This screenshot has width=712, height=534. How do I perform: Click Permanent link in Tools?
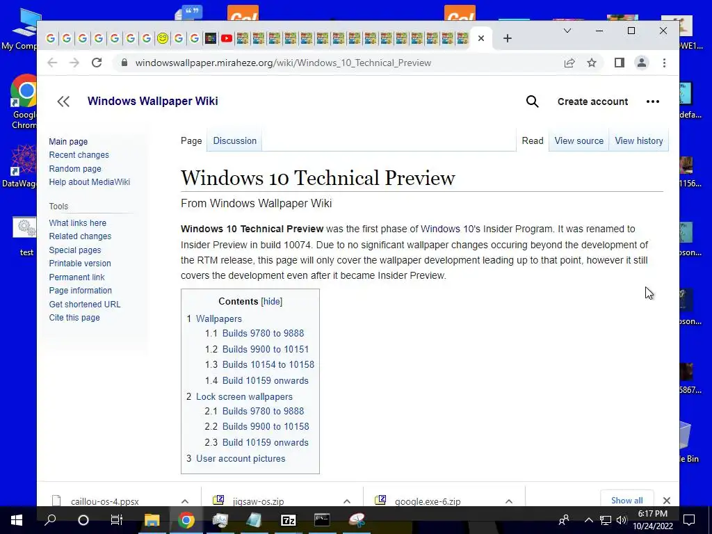[x=76, y=277]
